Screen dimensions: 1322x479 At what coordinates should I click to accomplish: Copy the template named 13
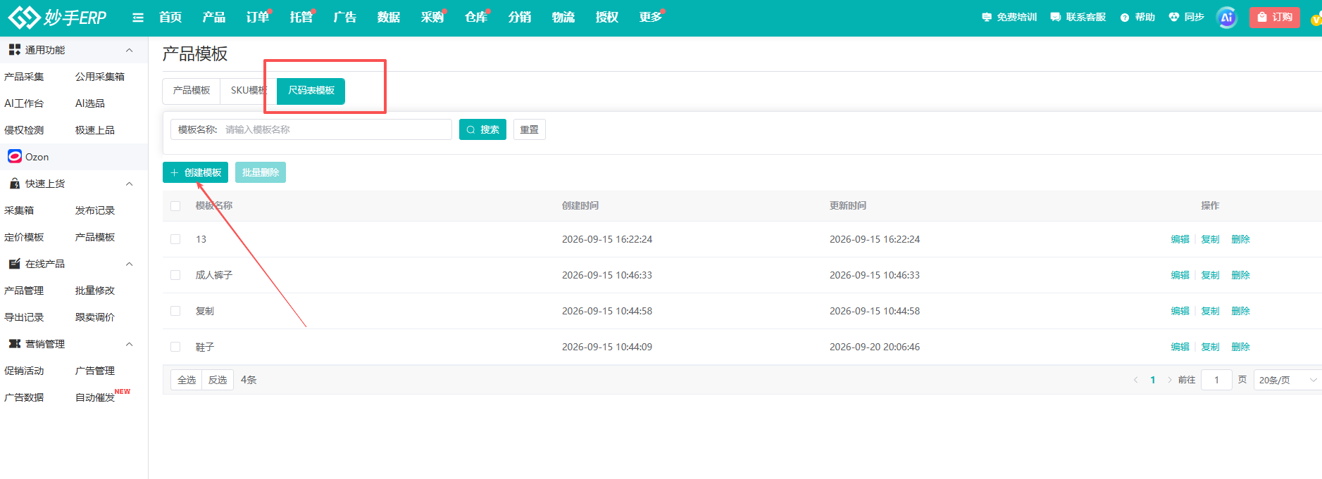[x=1210, y=239]
